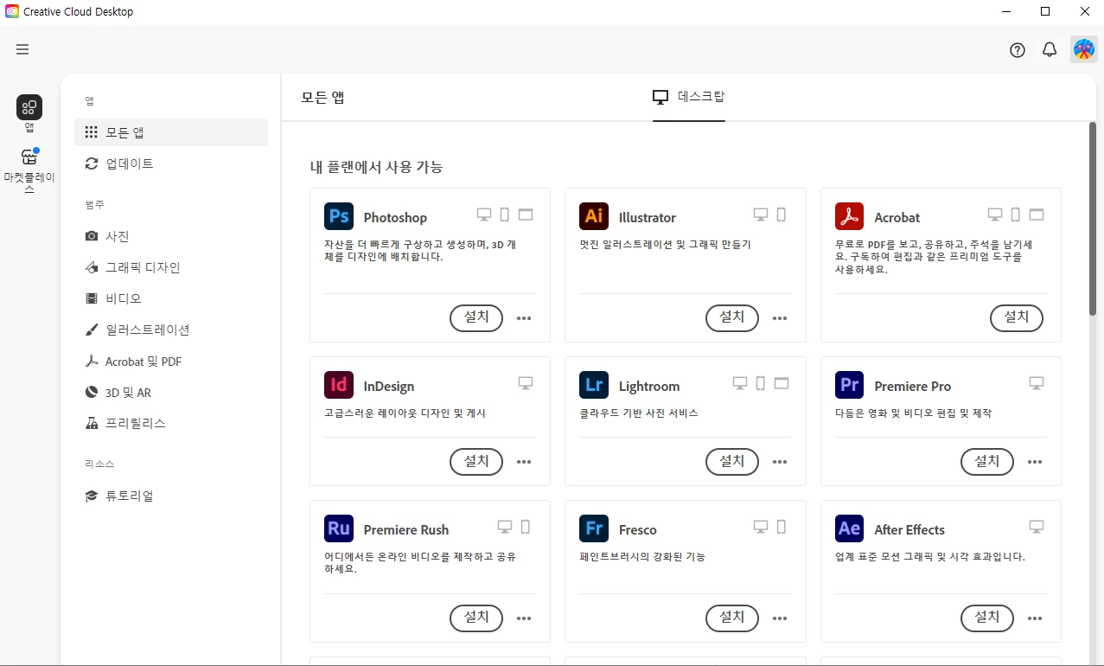Install Photoshop with 설치 button
This screenshot has height=666, width=1104.
pyautogui.click(x=476, y=317)
